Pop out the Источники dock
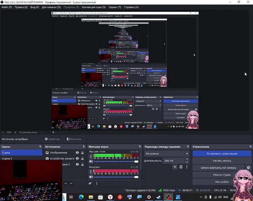The width and height of the screenshot is (253, 201). click(83, 147)
